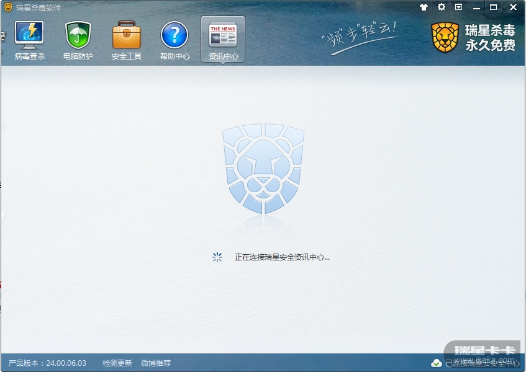The image size is (526, 372).
Task: Click the 微博推荐 link
Action: click(x=156, y=363)
